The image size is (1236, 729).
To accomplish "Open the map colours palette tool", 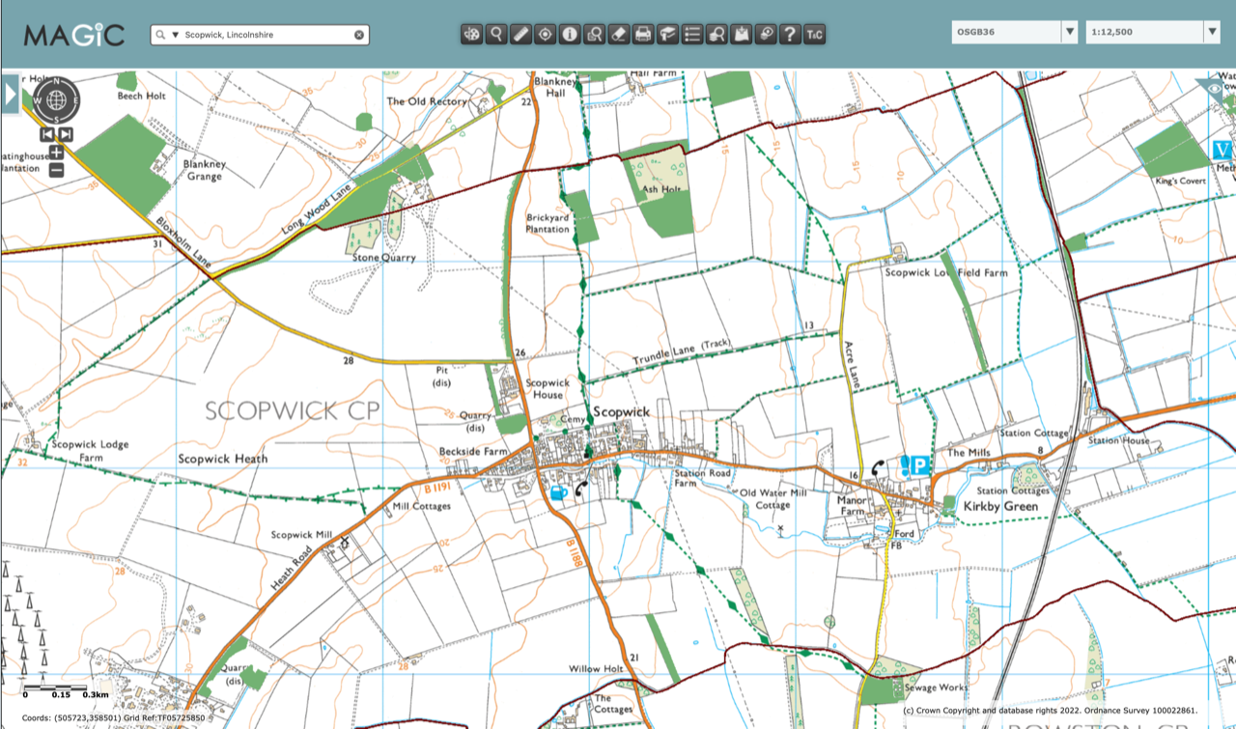I will [x=472, y=35].
